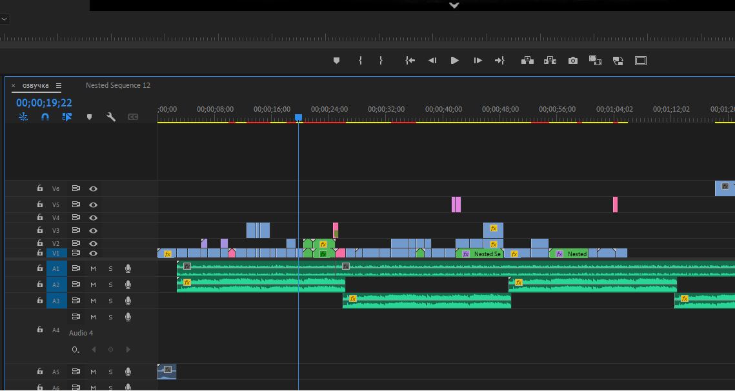
Task: Toggle lock on track V6
Action: pyautogui.click(x=40, y=188)
